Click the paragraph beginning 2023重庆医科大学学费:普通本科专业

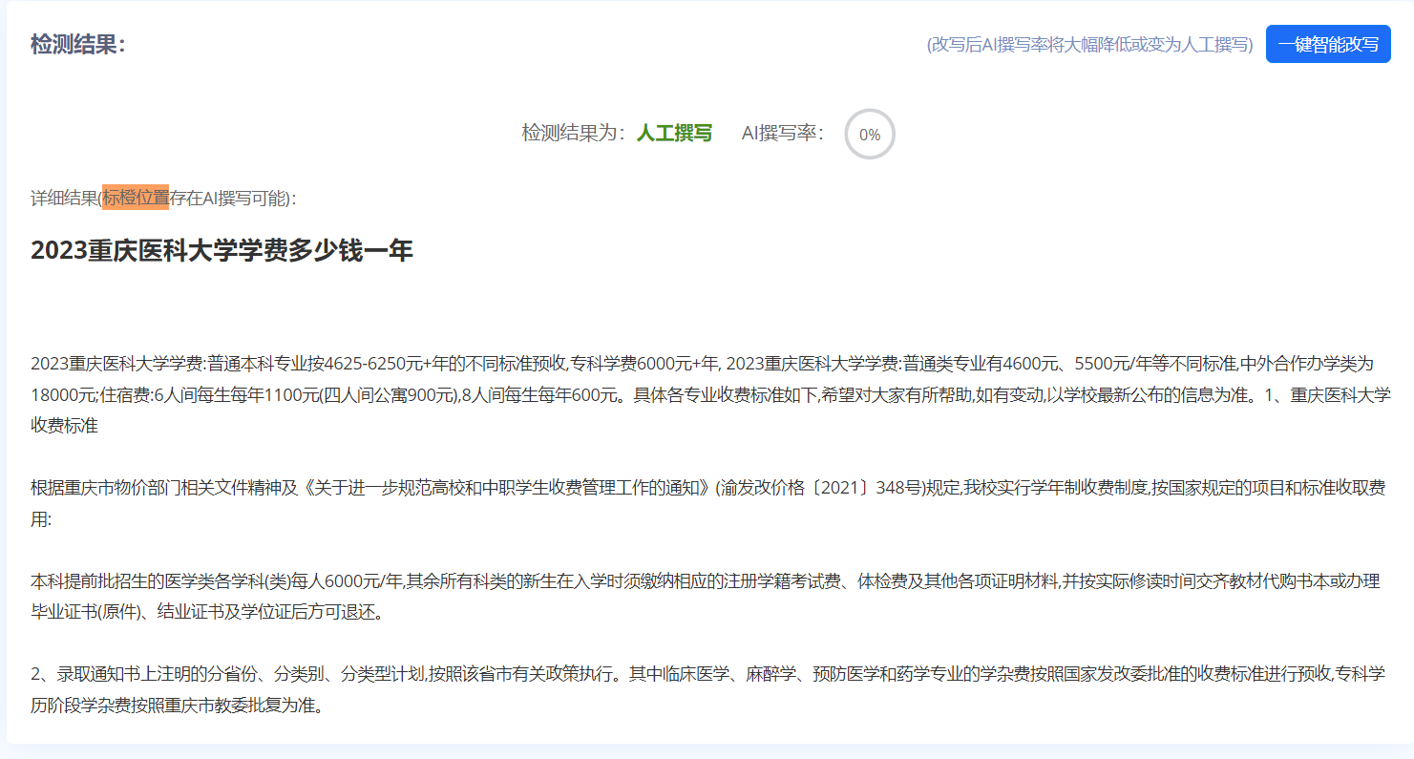(x=710, y=394)
